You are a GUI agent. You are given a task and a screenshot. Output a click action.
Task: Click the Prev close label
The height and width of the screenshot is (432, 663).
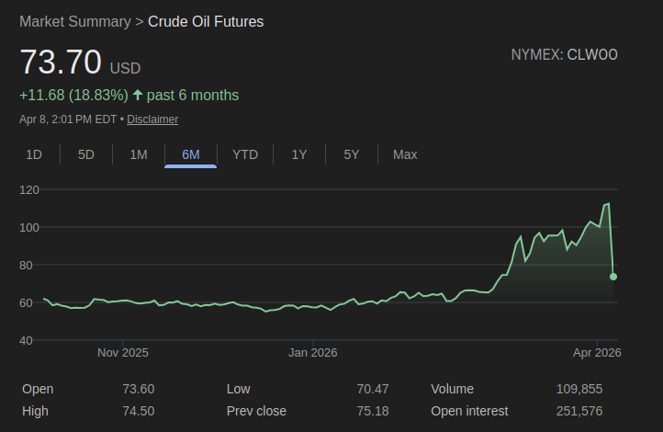point(256,411)
